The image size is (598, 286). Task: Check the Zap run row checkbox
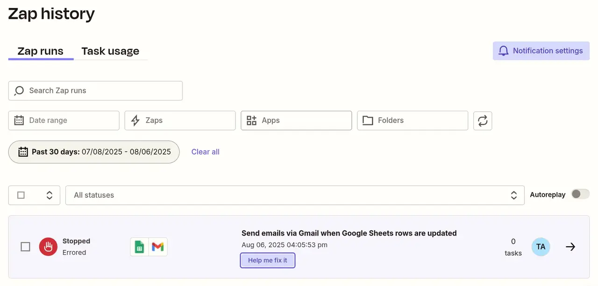click(26, 247)
